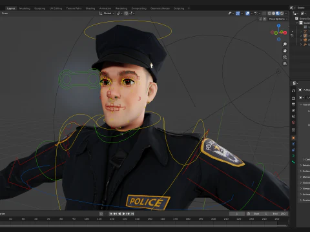Viewport: 310px width, 232px height.
Task: Open the green Bone properties tab
Action: [x=293, y=162]
